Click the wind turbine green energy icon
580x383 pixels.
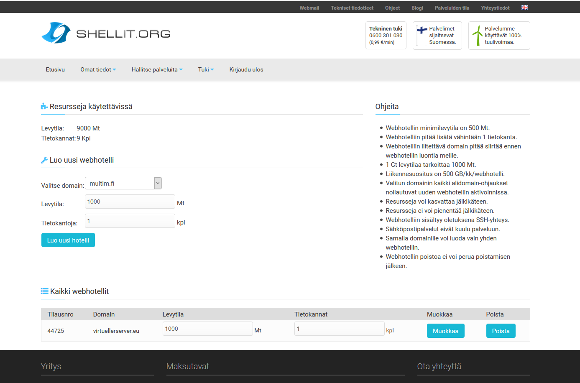[477, 35]
